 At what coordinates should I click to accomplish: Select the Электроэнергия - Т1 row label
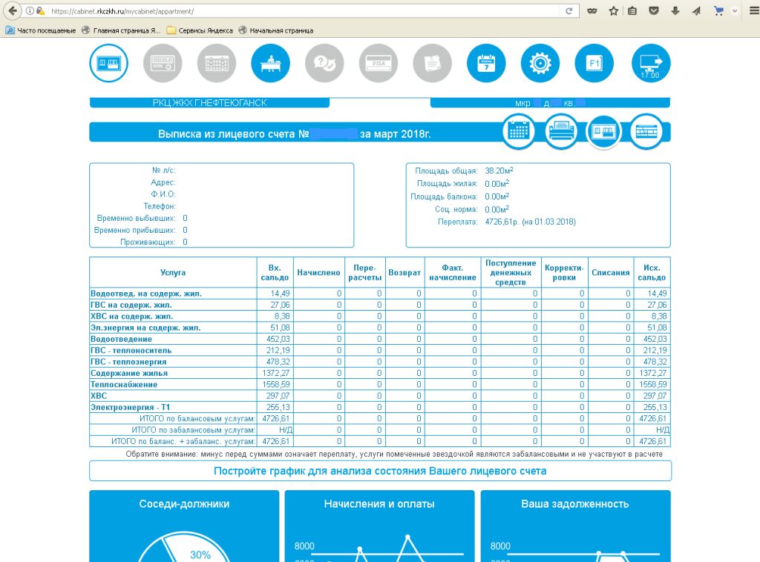click(x=130, y=407)
